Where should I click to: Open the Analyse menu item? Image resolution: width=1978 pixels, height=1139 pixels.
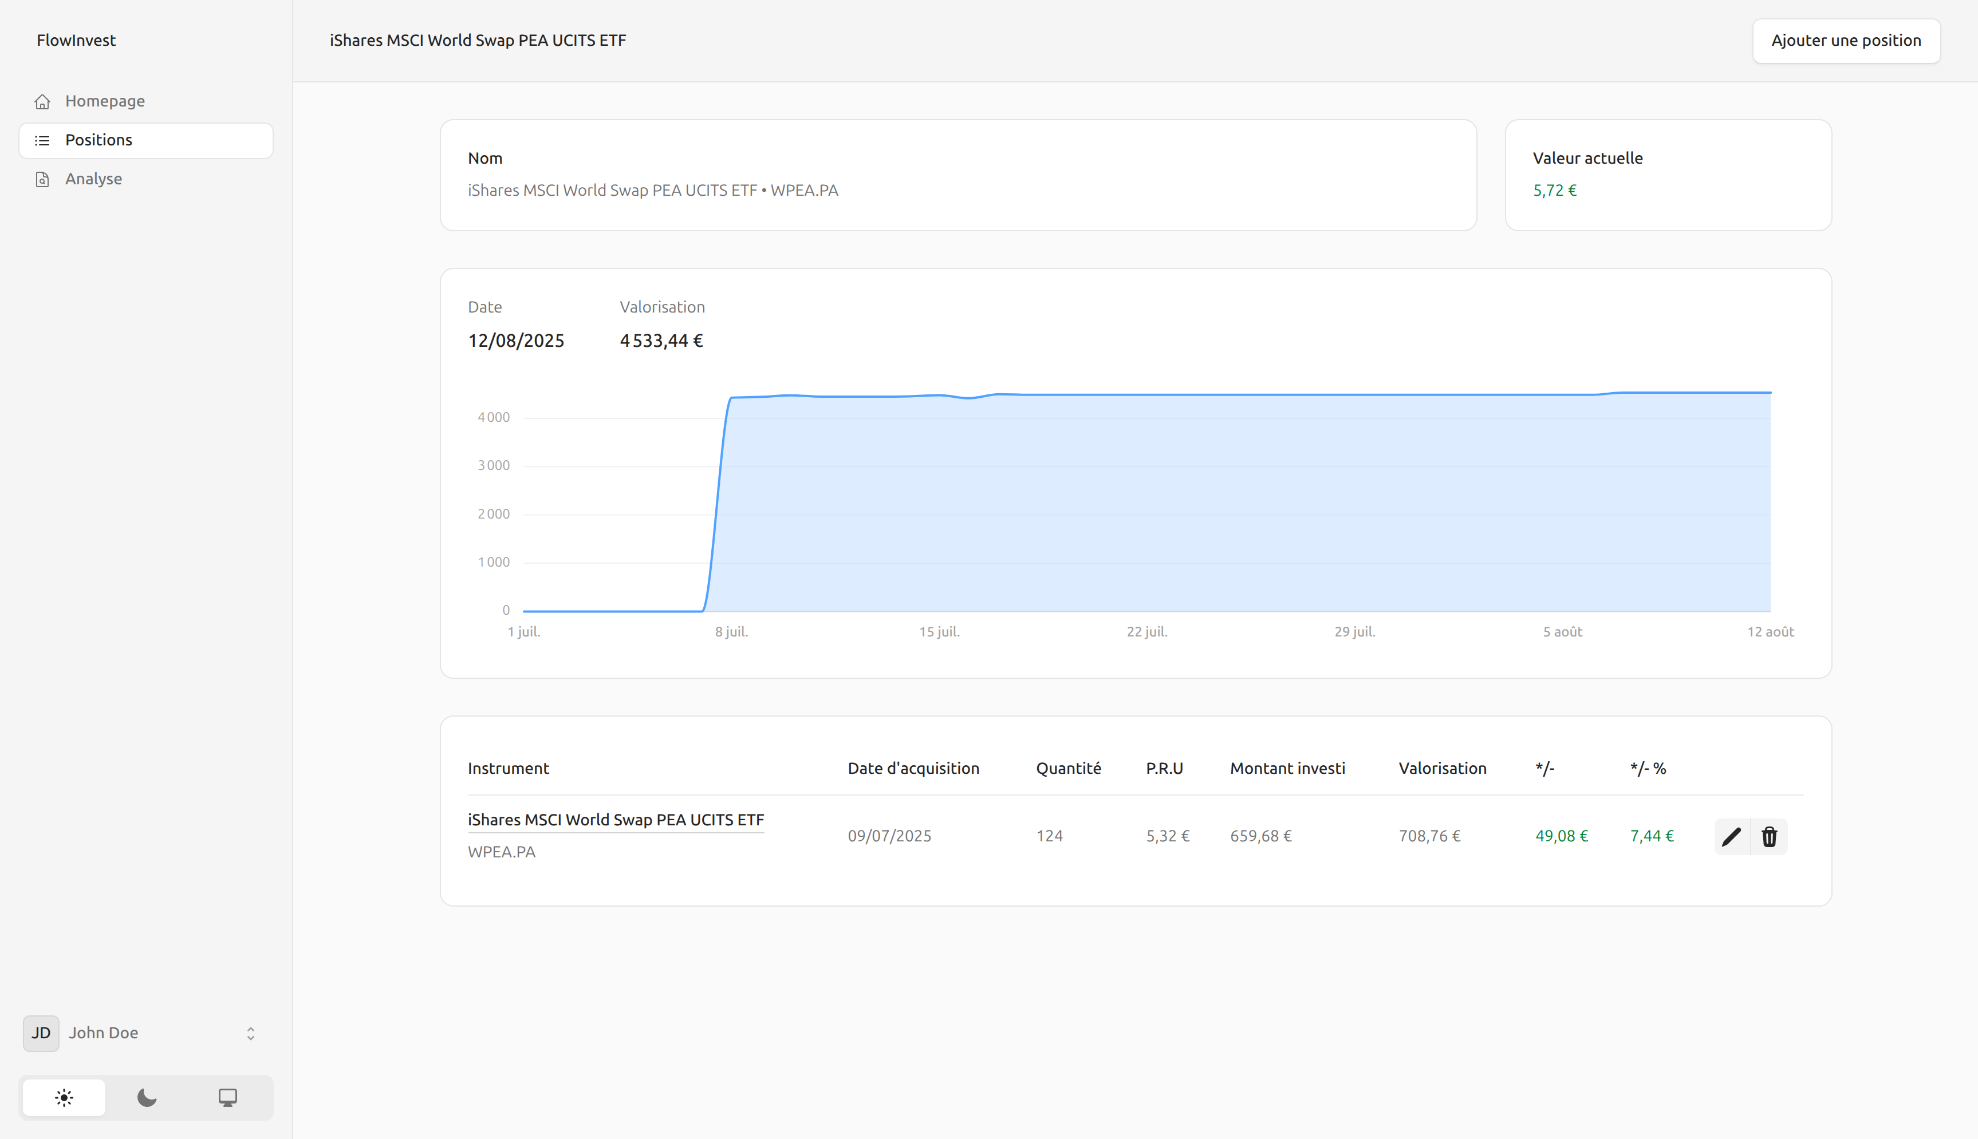pos(93,179)
